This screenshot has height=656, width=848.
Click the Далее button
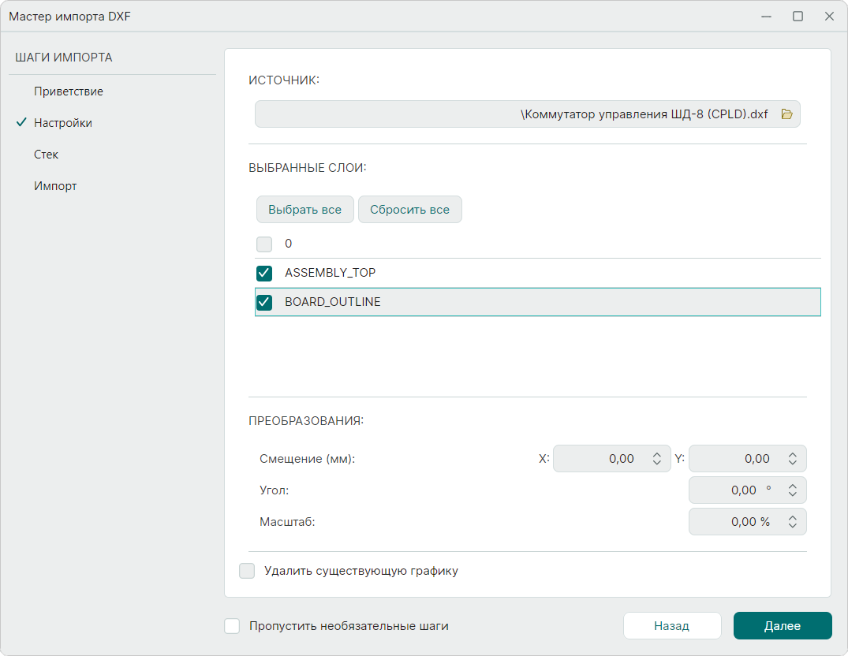pyautogui.click(x=782, y=626)
